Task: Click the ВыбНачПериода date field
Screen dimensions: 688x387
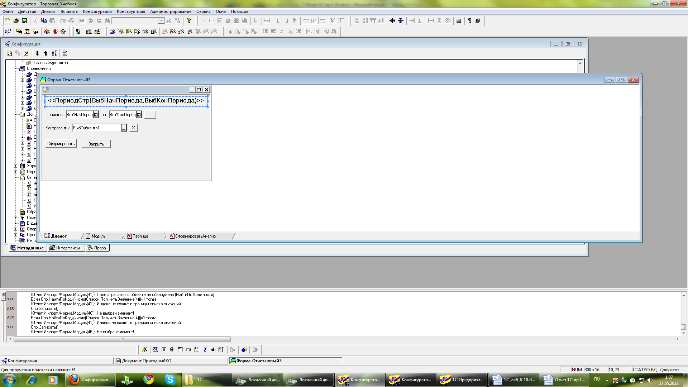Action: 80,115
